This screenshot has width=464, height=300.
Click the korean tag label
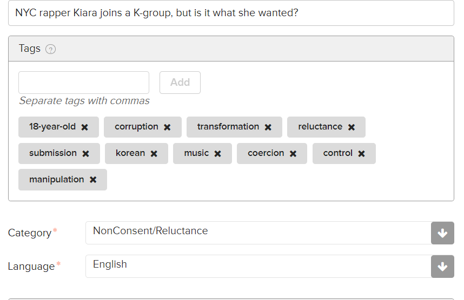pos(130,153)
